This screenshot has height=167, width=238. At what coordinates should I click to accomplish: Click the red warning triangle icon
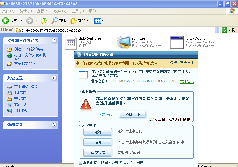(x=86, y=105)
